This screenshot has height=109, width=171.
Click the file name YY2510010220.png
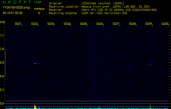tap(16, 8)
